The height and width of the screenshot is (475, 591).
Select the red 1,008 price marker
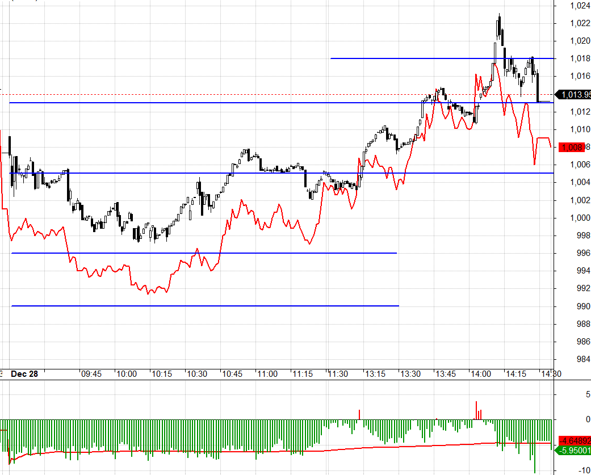pos(571,148)
